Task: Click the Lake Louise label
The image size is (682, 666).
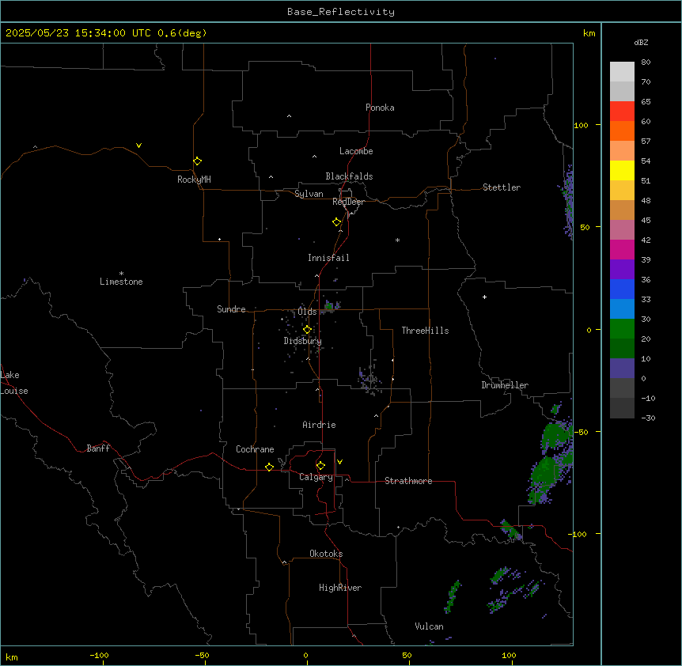Action: [14, 383]
